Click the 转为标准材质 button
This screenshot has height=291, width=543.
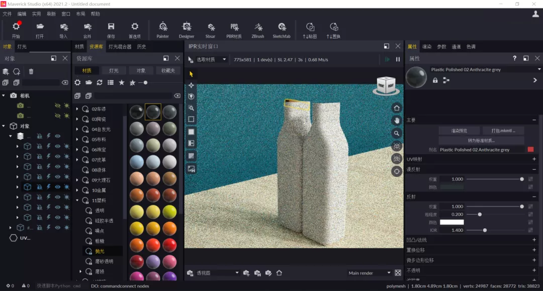tap(481, 140)
